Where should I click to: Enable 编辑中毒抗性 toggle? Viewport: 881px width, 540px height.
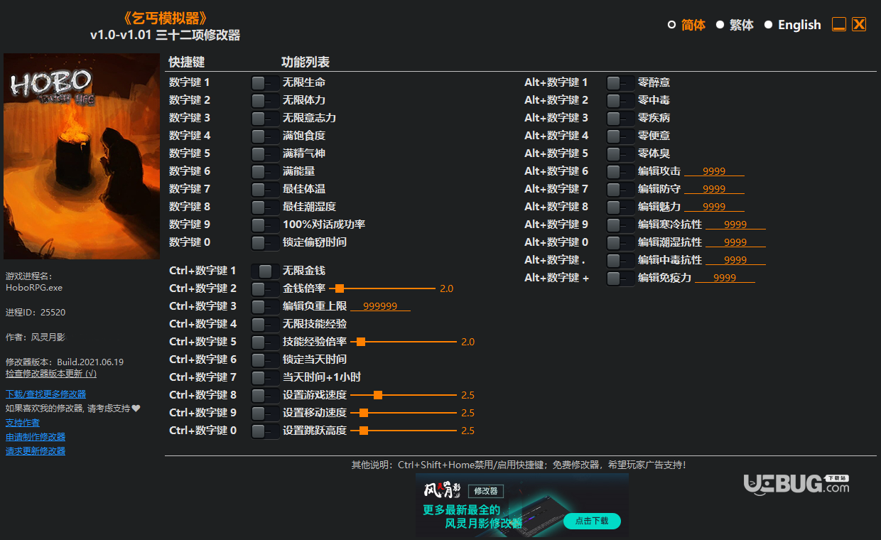point(621,260)
